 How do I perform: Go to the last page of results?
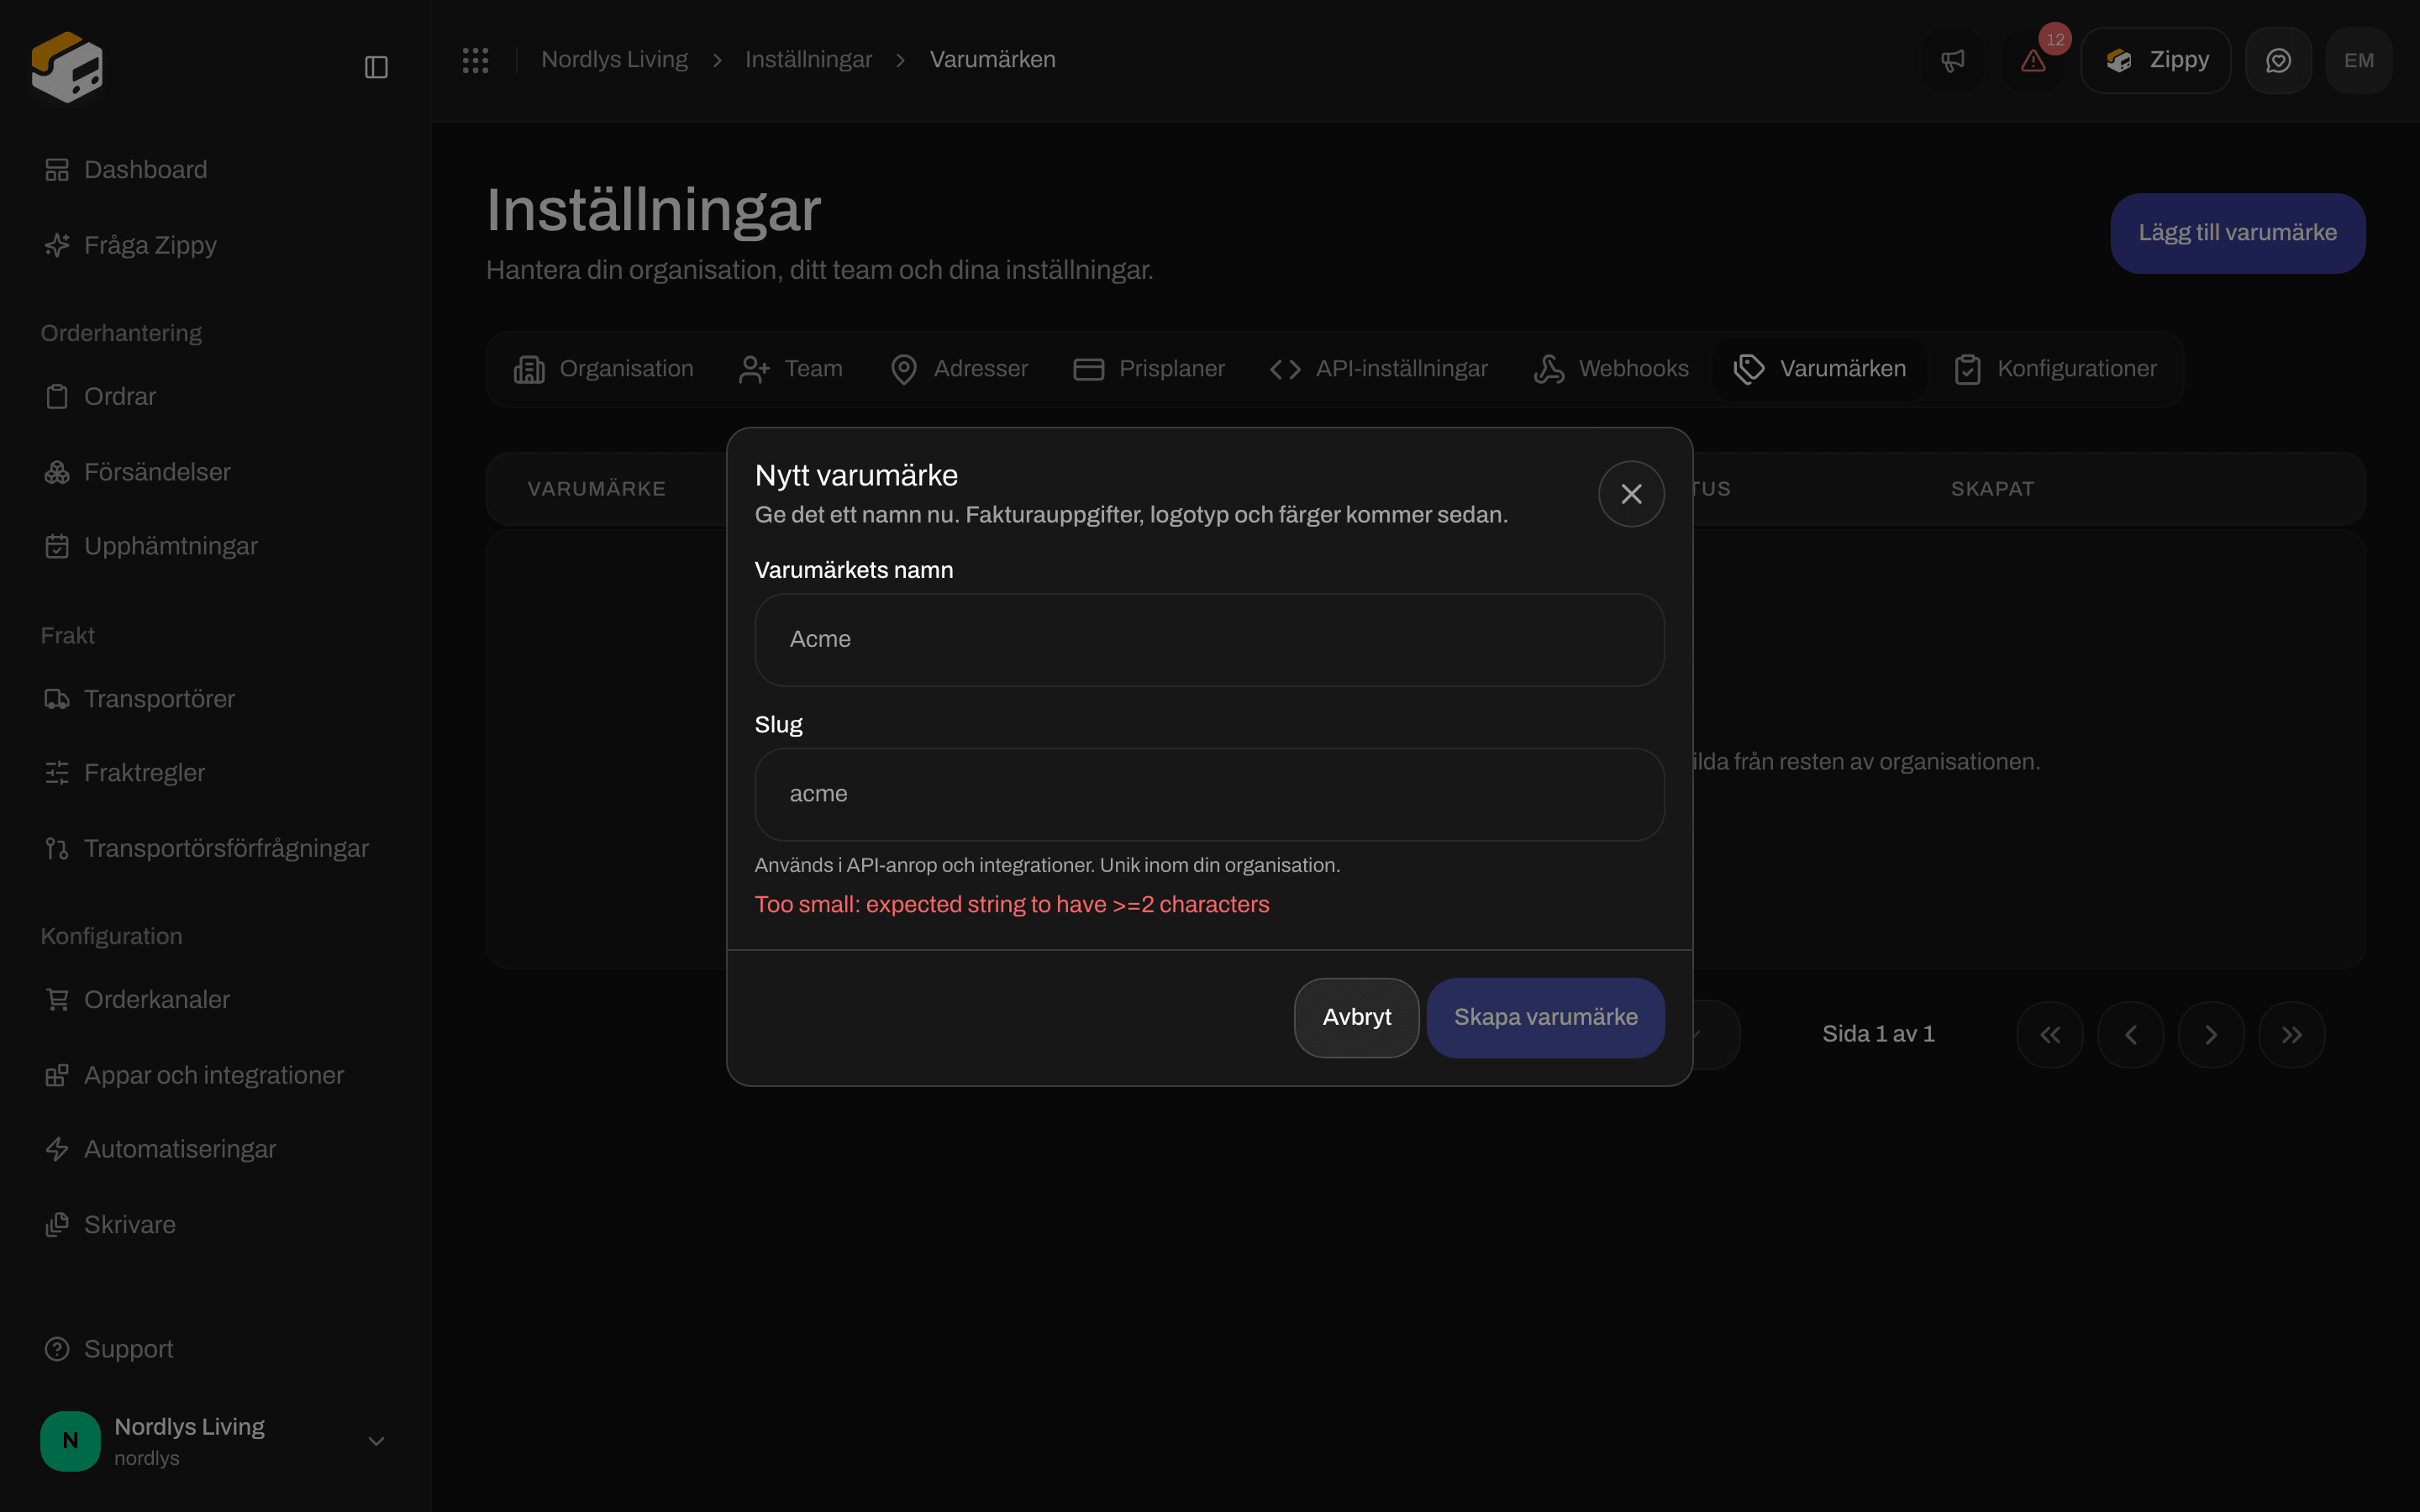(x=2292, y=1035)
